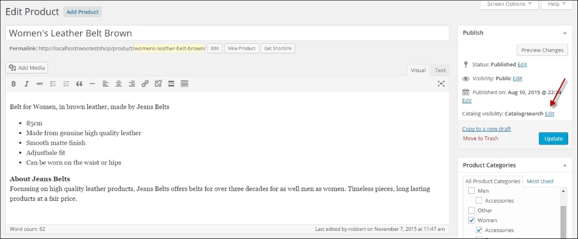Switch to Visual editor tab
The image size is (578, 239).
[418, 70]
